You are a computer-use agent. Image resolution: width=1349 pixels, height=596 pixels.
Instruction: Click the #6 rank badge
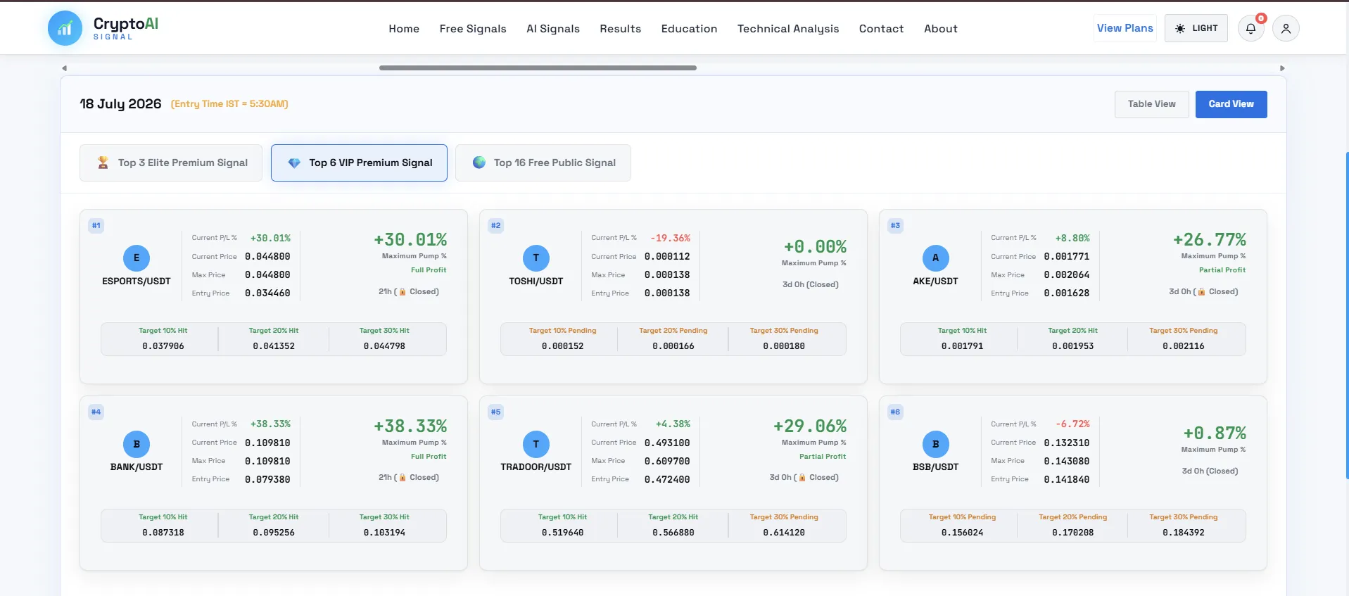[895, 412]
